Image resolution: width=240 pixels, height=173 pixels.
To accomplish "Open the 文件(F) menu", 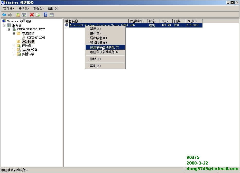I will [8, 8].
